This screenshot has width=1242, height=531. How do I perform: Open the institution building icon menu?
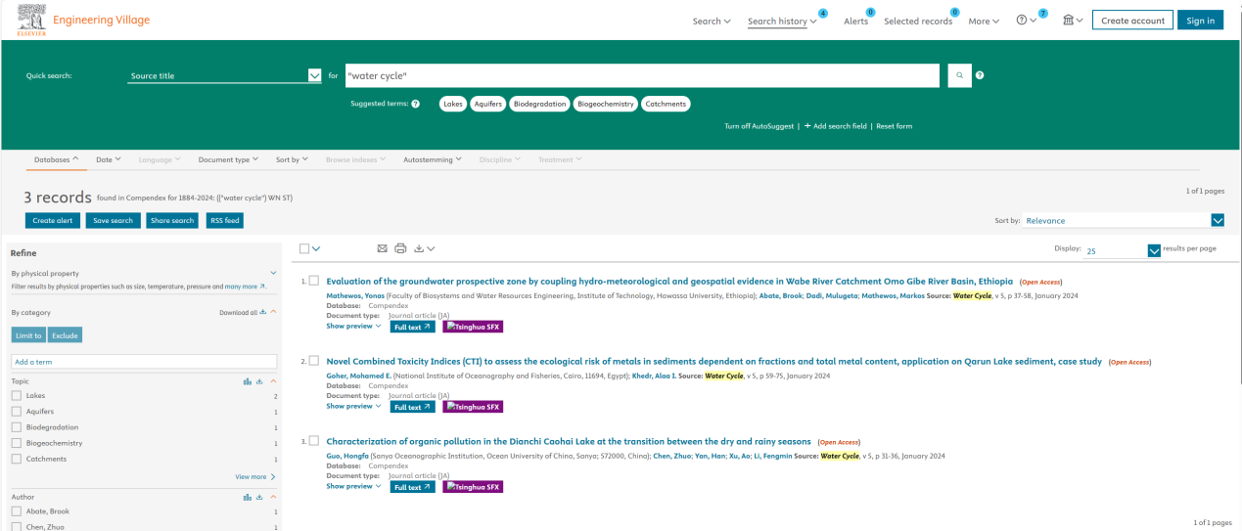pos(1072,21)
